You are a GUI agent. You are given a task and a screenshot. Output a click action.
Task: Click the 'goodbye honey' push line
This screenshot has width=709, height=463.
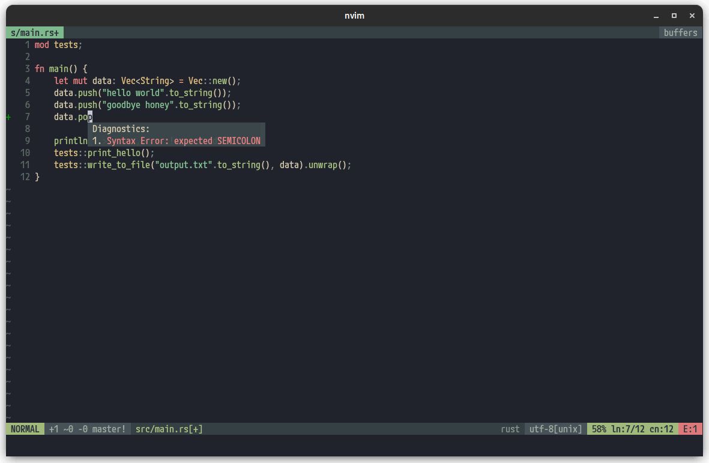[148, 105]
